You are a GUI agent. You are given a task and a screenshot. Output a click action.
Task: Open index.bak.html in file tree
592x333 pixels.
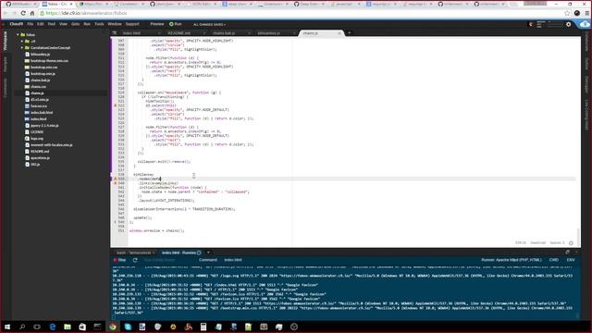[x=42, y=113]
